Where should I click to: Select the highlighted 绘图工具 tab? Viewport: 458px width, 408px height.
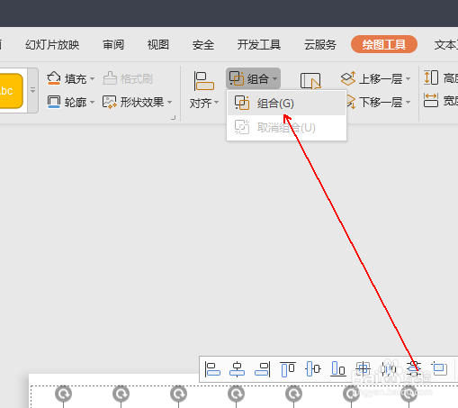[384, 44]
